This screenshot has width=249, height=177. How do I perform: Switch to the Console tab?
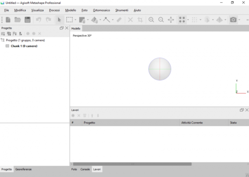tap(85, 169)
